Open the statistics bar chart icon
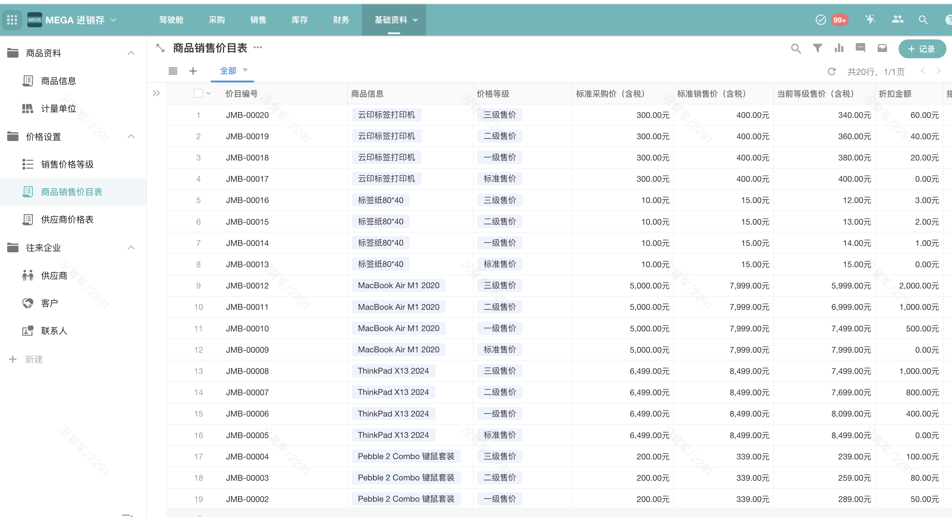 click(x=839, y=48)
